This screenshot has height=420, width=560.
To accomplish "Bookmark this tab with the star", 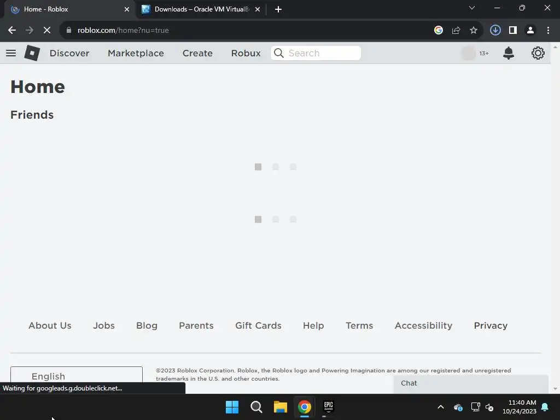I will [x=474, y=31].
